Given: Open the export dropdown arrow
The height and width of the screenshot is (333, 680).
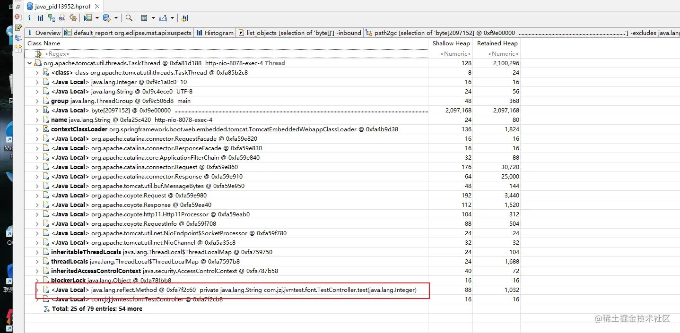Looking at the screenshot, I should tap(172, 18).
